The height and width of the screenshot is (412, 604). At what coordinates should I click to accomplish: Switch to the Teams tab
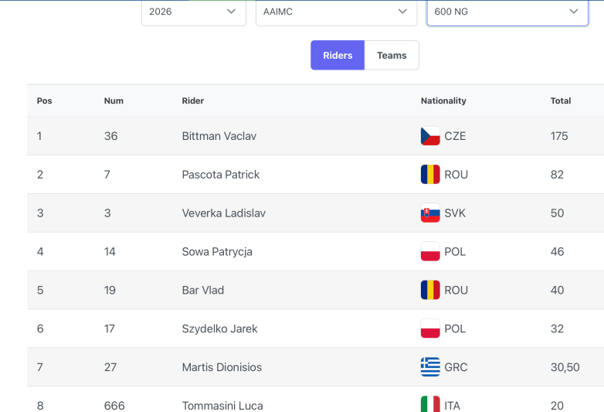click(x=392, y=55)
